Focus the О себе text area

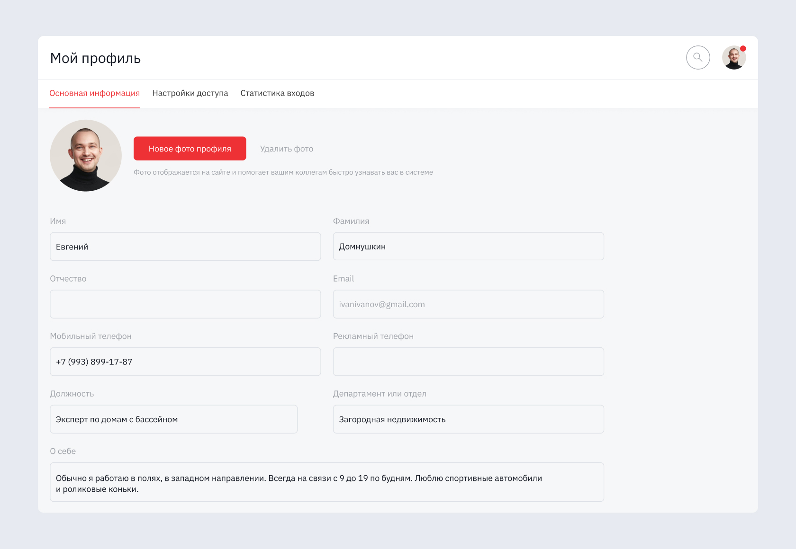(326, 482)
